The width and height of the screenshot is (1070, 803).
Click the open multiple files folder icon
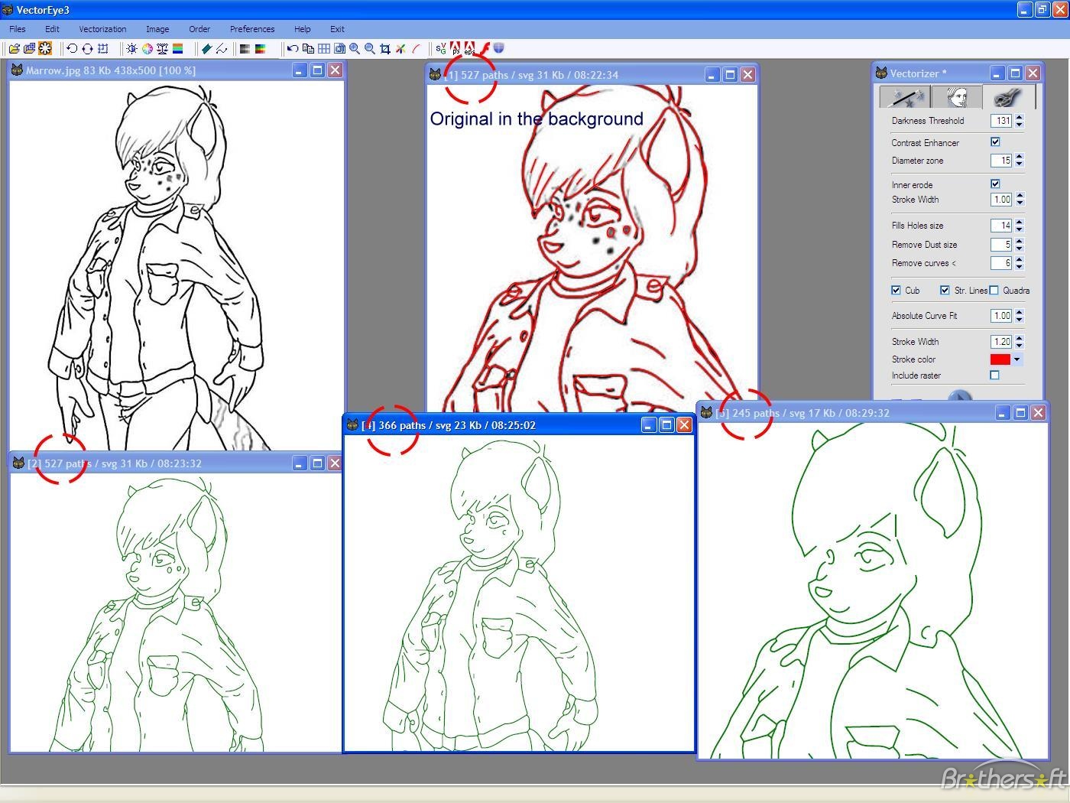click(x=30, y=49)
